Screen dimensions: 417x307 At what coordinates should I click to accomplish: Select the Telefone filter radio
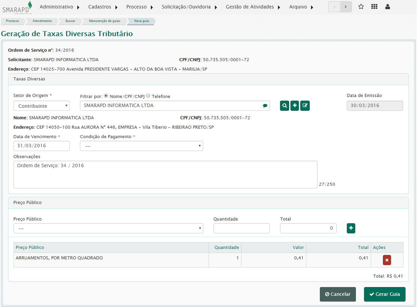pyautogui.click(x=148, y=96)
